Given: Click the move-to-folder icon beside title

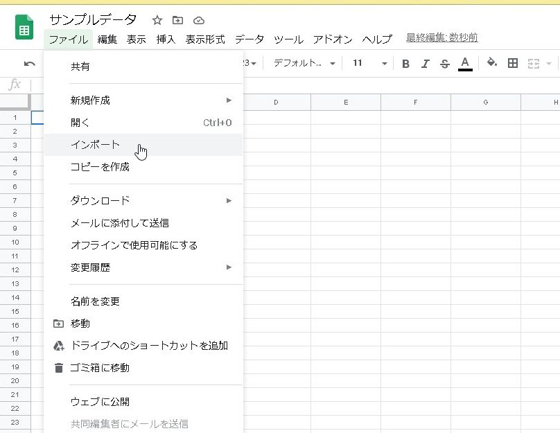Looking at the screenshot, I should [x=178, y=20].
